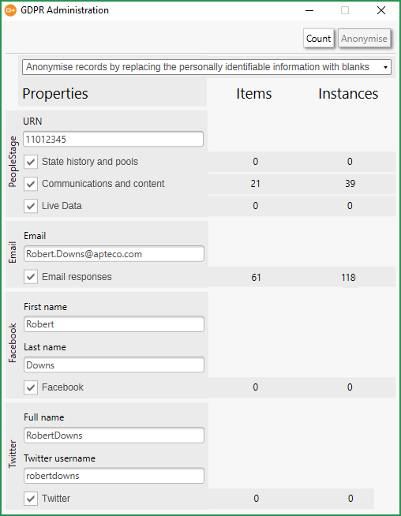The width and height of the screenshot is (401, 516).
Task: Minimize the GDPR Administration window
Action: (x=309, y=10)
